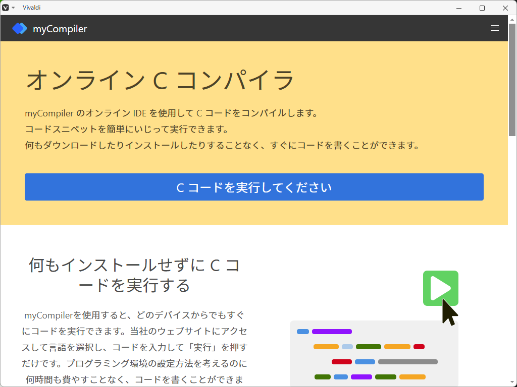The image size is (517, 387).
Task: Open the Vivaldi V menu icon
Action: (x=6, y=8)
